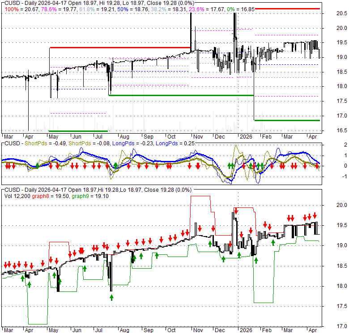Click the Vol chart's CUSD Daily title text
The height and width of the screenshot is (333, 349).
98,190
